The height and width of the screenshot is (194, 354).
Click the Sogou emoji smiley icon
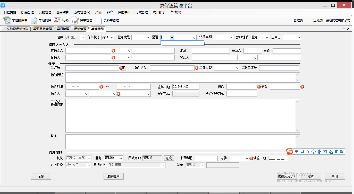tap(314, 152)
